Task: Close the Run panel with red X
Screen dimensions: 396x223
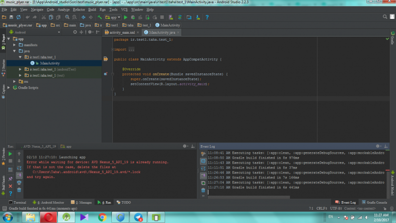Action: click(10, 186)
